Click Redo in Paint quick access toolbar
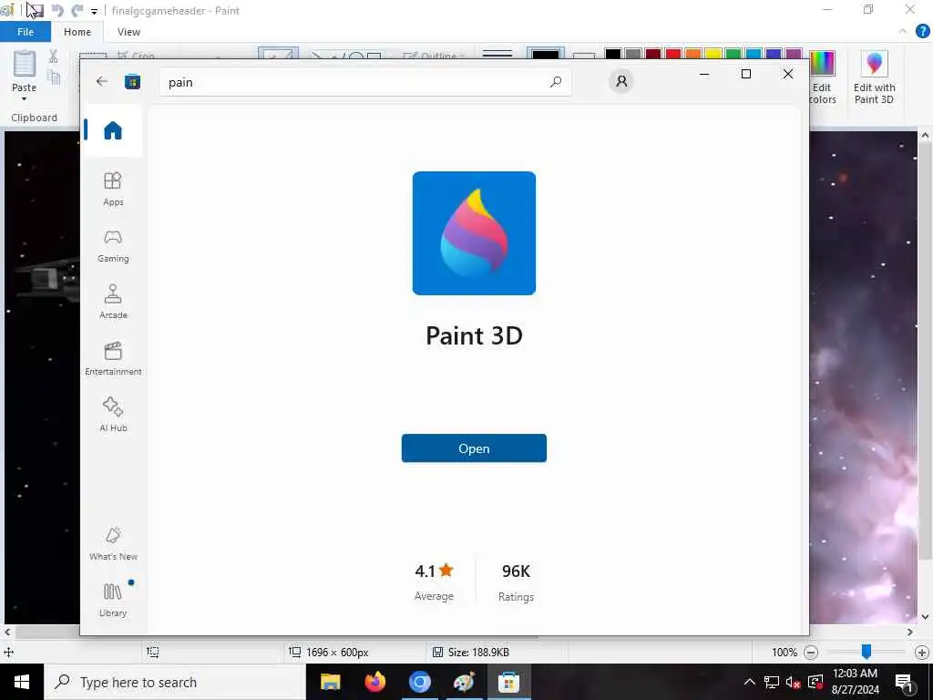The height and width of the screenshot is (700, 933). (77, 10)
